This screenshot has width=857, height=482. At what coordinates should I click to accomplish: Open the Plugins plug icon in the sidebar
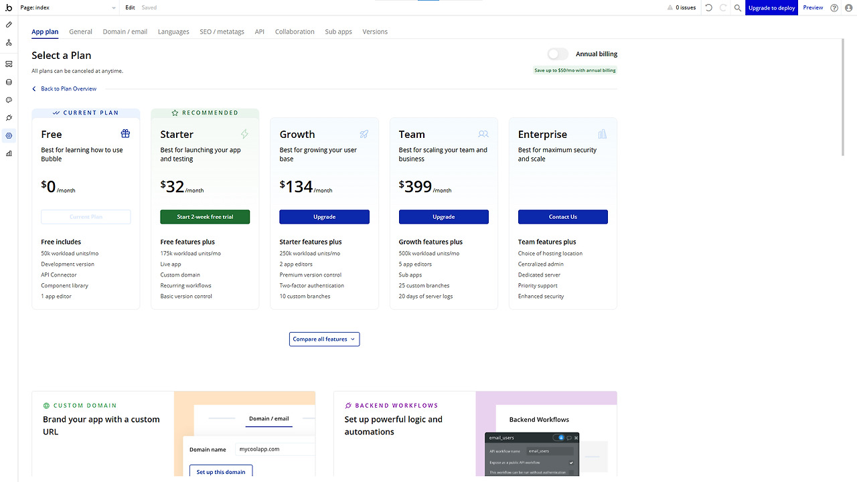pos(9,118)
